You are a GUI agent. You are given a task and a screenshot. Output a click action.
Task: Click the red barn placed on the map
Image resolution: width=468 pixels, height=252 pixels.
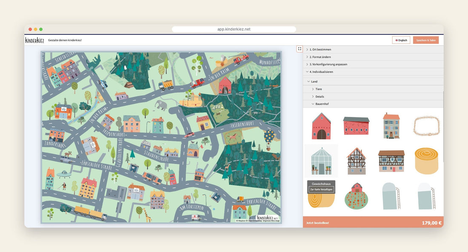[225, 85]
